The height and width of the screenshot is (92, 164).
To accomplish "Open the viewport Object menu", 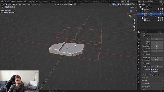I will pos(34,4).
